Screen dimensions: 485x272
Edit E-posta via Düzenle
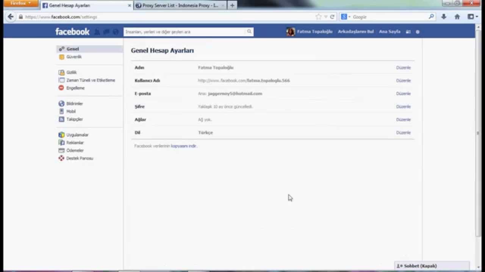tap(403, 94)
